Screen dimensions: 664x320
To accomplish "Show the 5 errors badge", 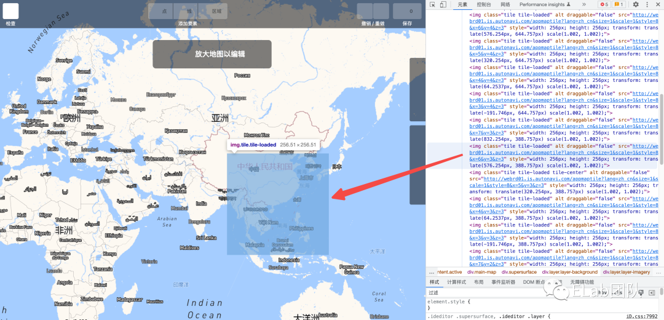I will click(x=604, y=4).
